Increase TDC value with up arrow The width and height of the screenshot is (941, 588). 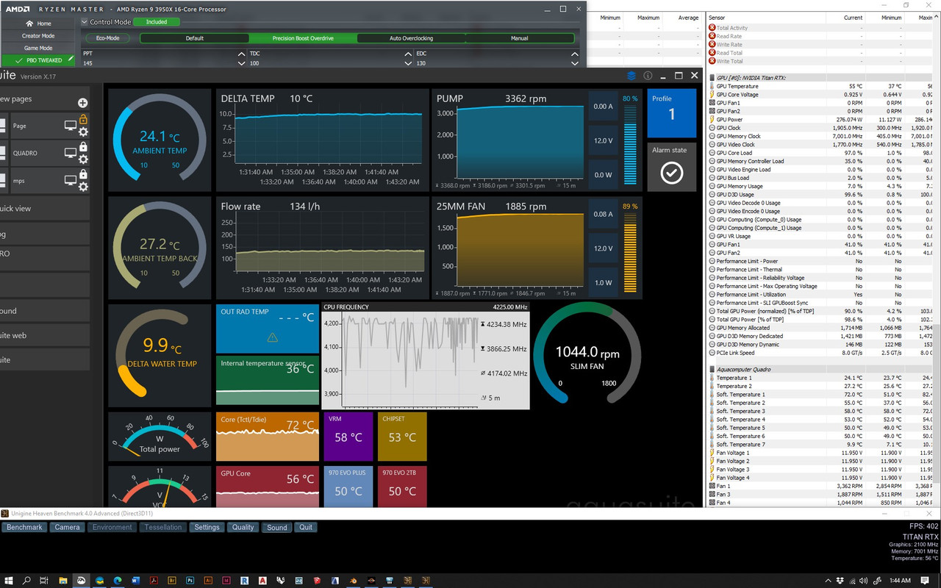click(408, 54)
